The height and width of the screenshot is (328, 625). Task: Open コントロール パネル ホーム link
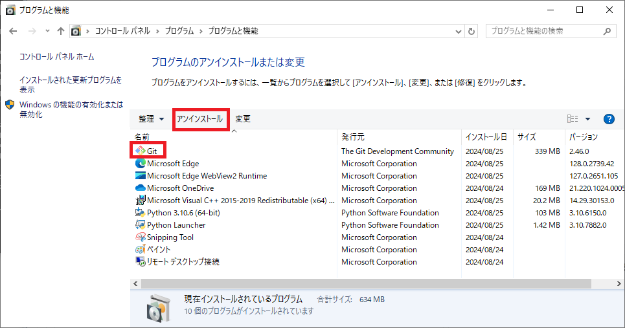tap(56, 57)
